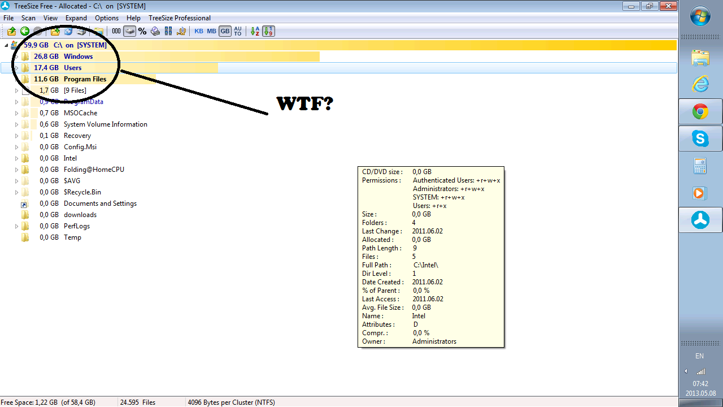Toggle file count display mode (000)
This screenshot has height=407, width=723.
(x=116, y=31)
